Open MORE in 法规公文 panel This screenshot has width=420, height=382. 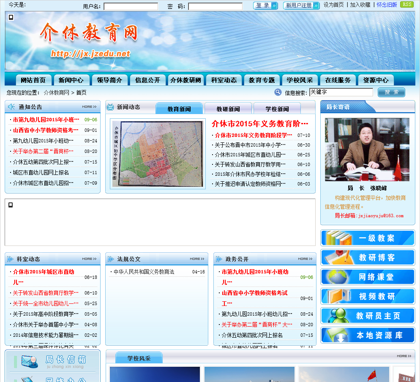point(197,259)
